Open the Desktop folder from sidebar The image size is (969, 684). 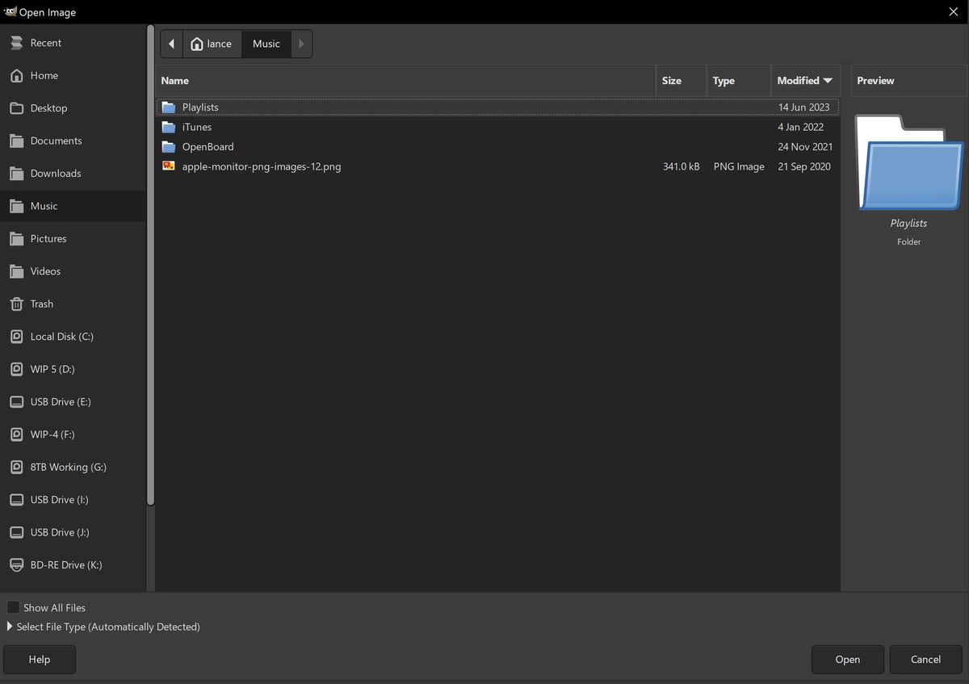pyautogui.click(x=48, y=107)
